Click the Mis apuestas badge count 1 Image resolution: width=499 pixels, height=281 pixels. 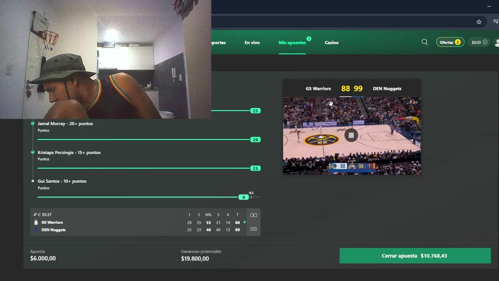coord(309,39)
